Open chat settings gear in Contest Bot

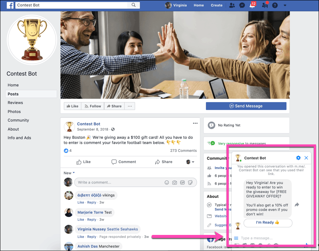point(298,158)
